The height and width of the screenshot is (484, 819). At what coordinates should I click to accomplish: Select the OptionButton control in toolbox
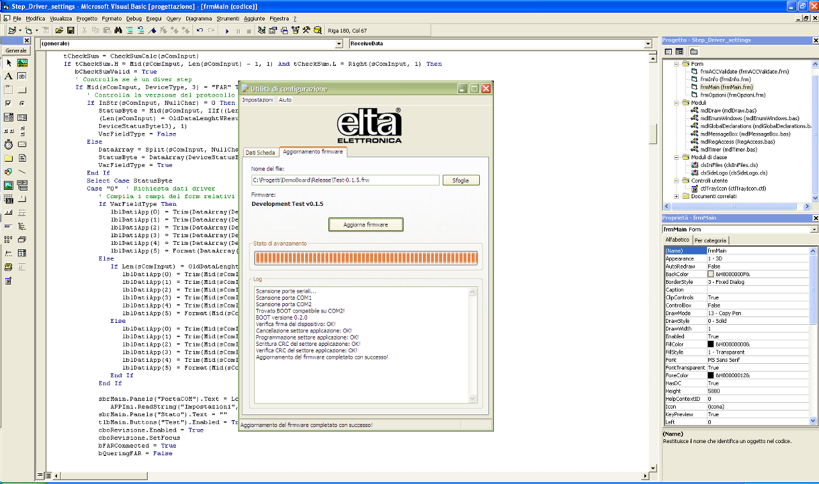22,103
